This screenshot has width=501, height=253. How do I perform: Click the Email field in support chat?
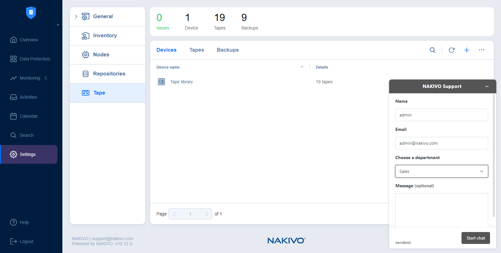pos(441,143)
